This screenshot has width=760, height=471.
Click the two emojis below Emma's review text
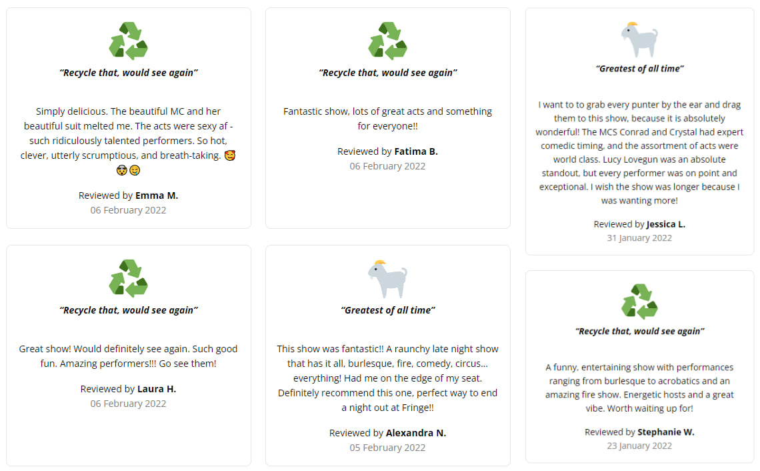[x=129, y=170]
